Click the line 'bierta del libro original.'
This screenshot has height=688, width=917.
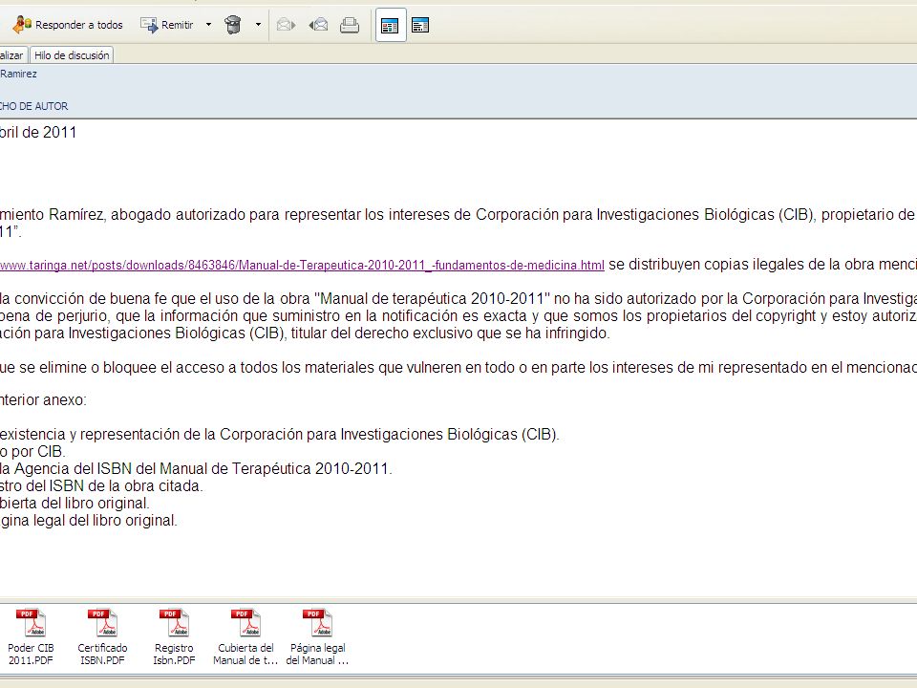(75, 504)
